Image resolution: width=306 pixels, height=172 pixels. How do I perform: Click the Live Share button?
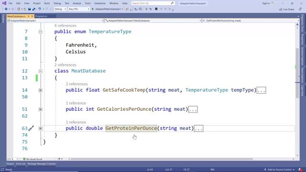[286, 9]
